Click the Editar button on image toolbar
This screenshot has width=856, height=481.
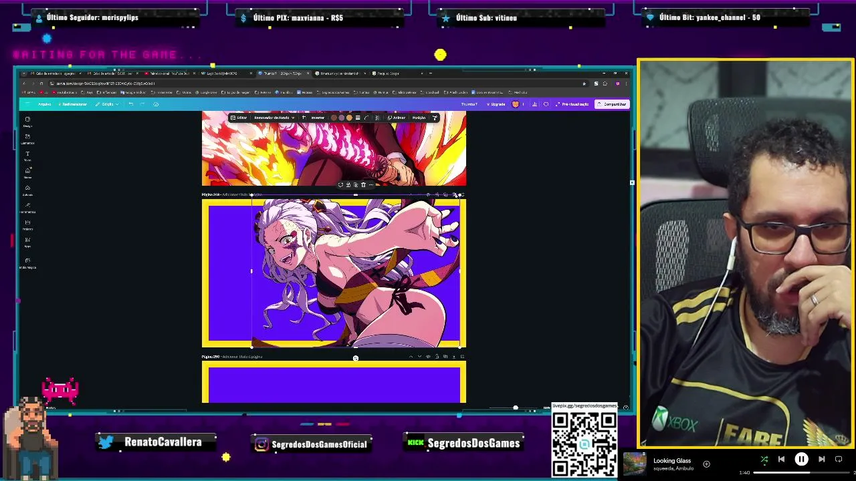pyautogui.click(x=239, y=118)
